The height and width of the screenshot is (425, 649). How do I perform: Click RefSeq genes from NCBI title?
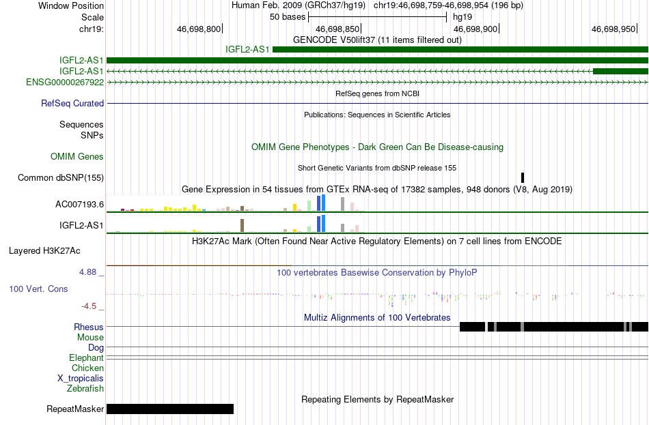[x=378, y=94]
